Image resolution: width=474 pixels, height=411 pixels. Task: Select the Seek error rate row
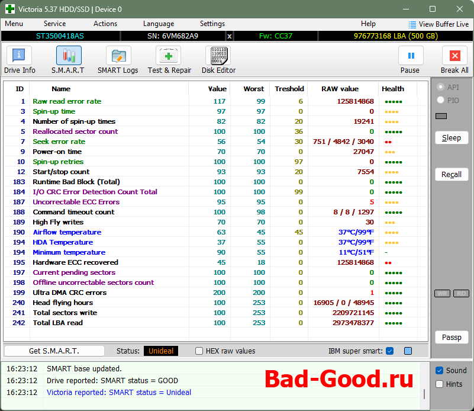pyautogui.click(x=59, y=142)
